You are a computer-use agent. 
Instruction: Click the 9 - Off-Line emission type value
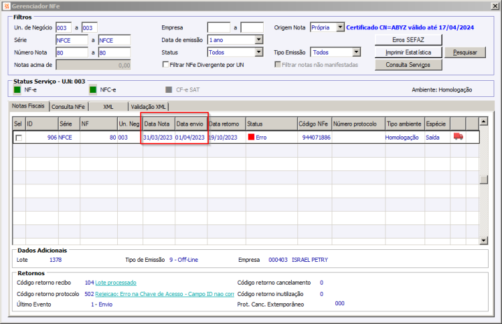click(184, 260)
